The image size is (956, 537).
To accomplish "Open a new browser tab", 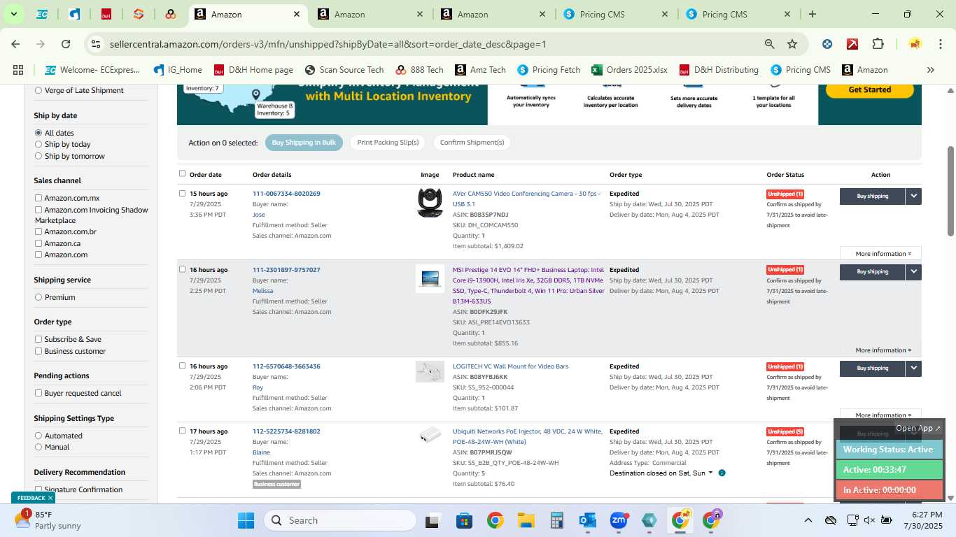I will (x=812, y=14).
